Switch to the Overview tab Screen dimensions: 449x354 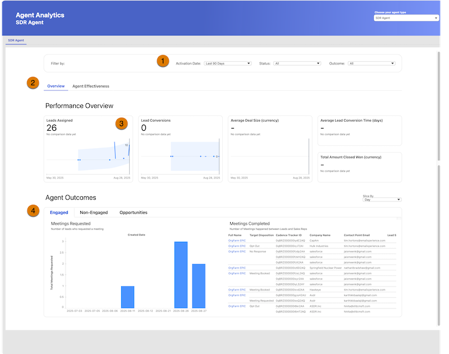[x=56, y=86]
